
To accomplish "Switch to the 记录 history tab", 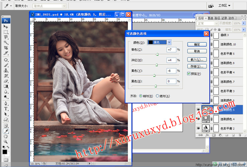I will (224, 18).
